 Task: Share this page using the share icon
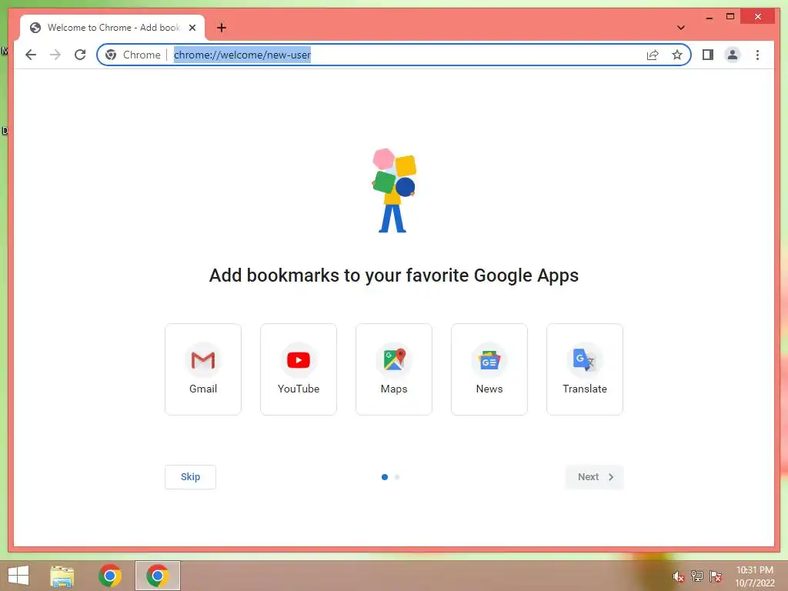point(653,55)
